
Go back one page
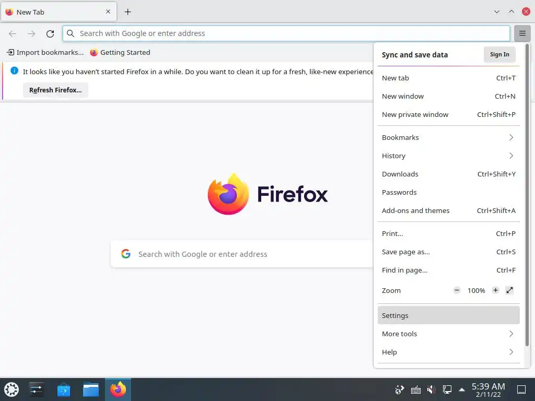[13, 33]
